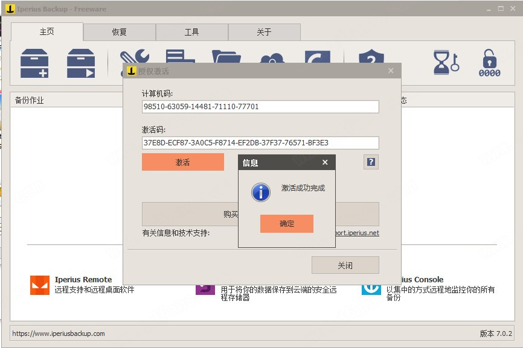Close the 授权激活 dialog with X
The width and height of the screenshot is (523, 348).
[391, 71]
